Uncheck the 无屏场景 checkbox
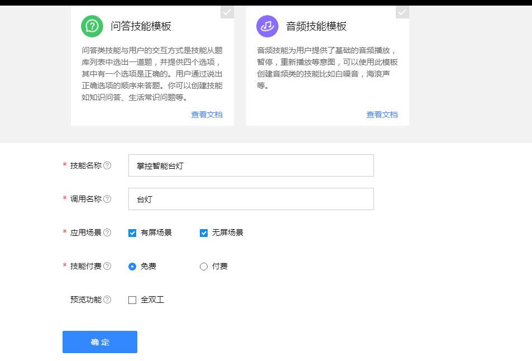This screenshot has width=532, height=361. (x=204, y=233)
